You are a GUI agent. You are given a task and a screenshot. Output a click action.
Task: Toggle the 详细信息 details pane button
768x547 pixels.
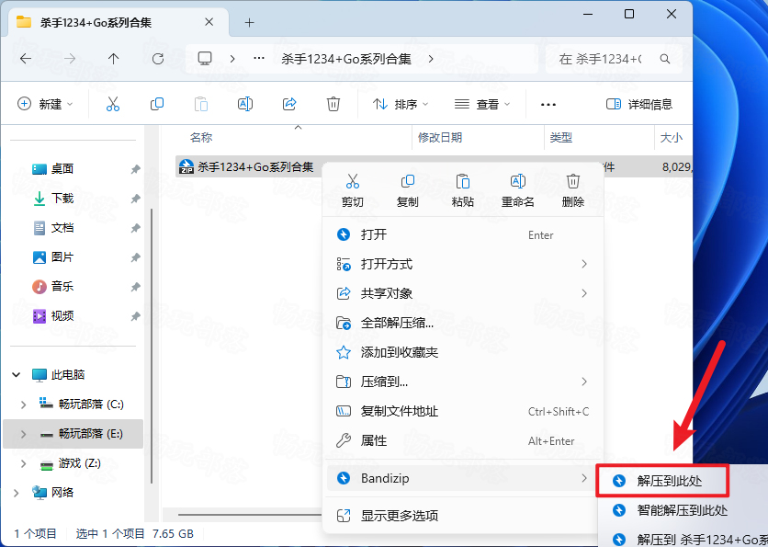639,104
